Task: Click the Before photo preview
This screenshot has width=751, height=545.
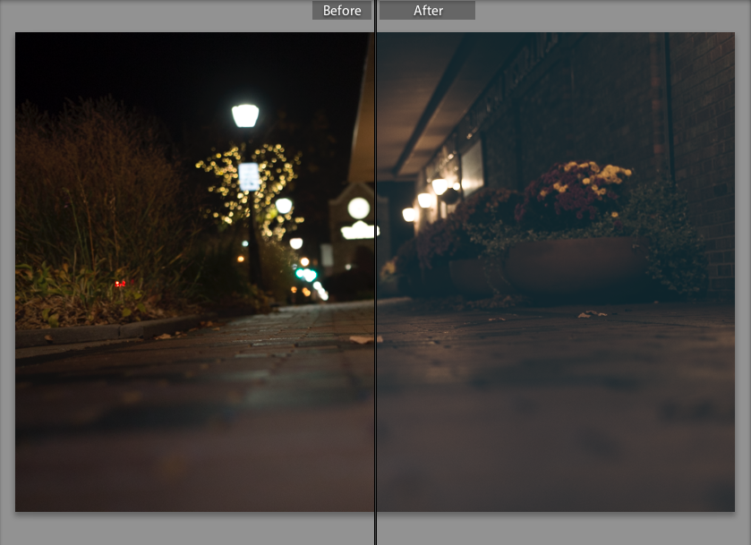Action: tap(194, 272)
